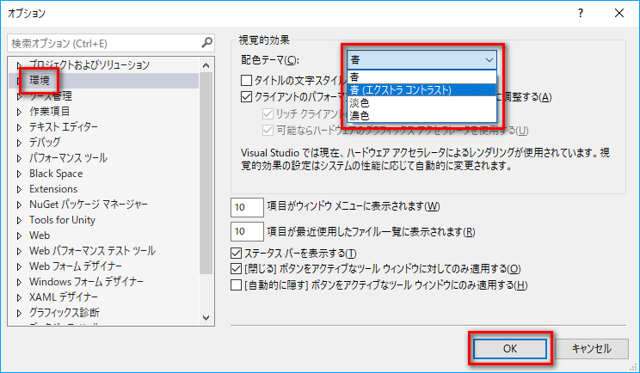Click the search magnifier icon

[207, 42]
